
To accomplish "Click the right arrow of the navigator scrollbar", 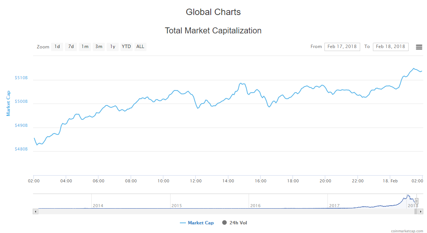I will point(421,211).
